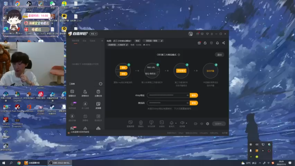Edit the 英雄联盟 category tag
The width and height of the screenshot is (295, 166).
[x=118, y=45]
